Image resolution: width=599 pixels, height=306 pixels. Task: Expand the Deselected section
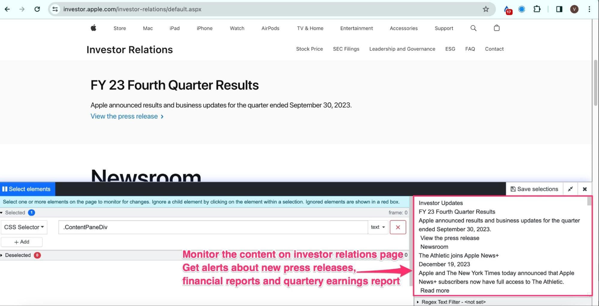pyautogui.click(x=17, y=255)
